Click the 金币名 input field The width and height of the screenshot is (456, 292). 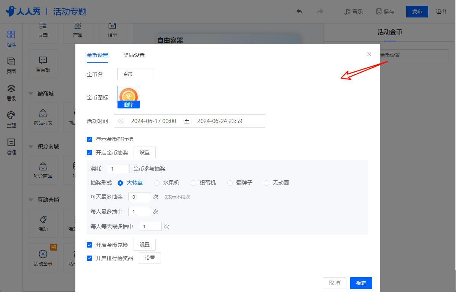[x=136, y=74]
